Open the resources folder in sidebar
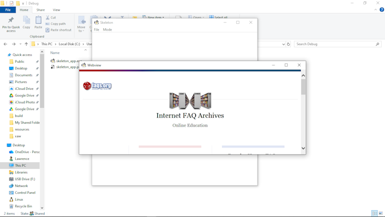 coord(22,129)
